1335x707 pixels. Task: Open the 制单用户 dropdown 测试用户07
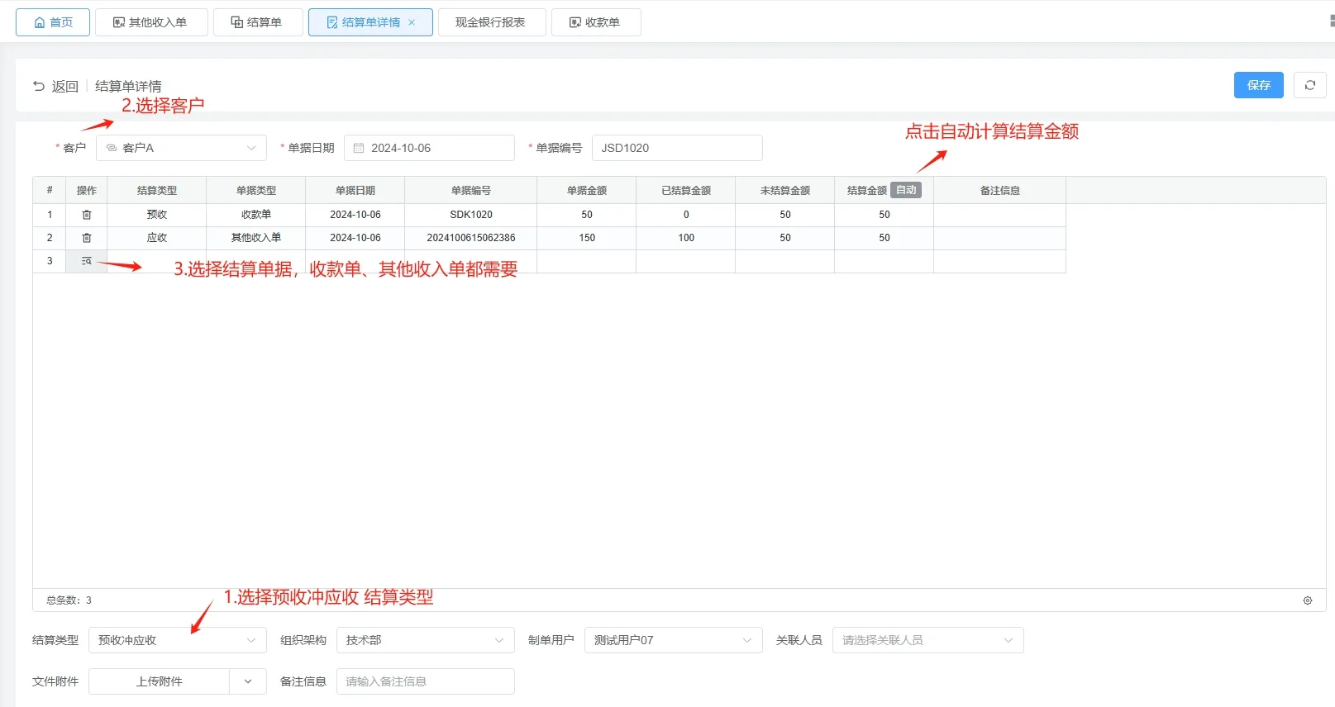tap(674, 640)
